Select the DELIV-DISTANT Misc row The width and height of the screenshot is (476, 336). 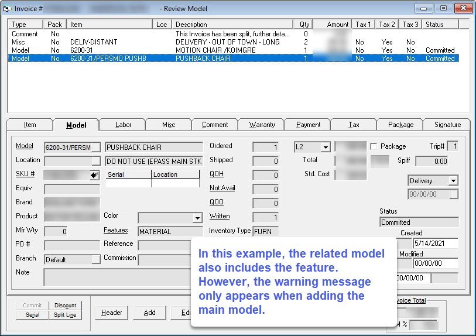[234, 42]
